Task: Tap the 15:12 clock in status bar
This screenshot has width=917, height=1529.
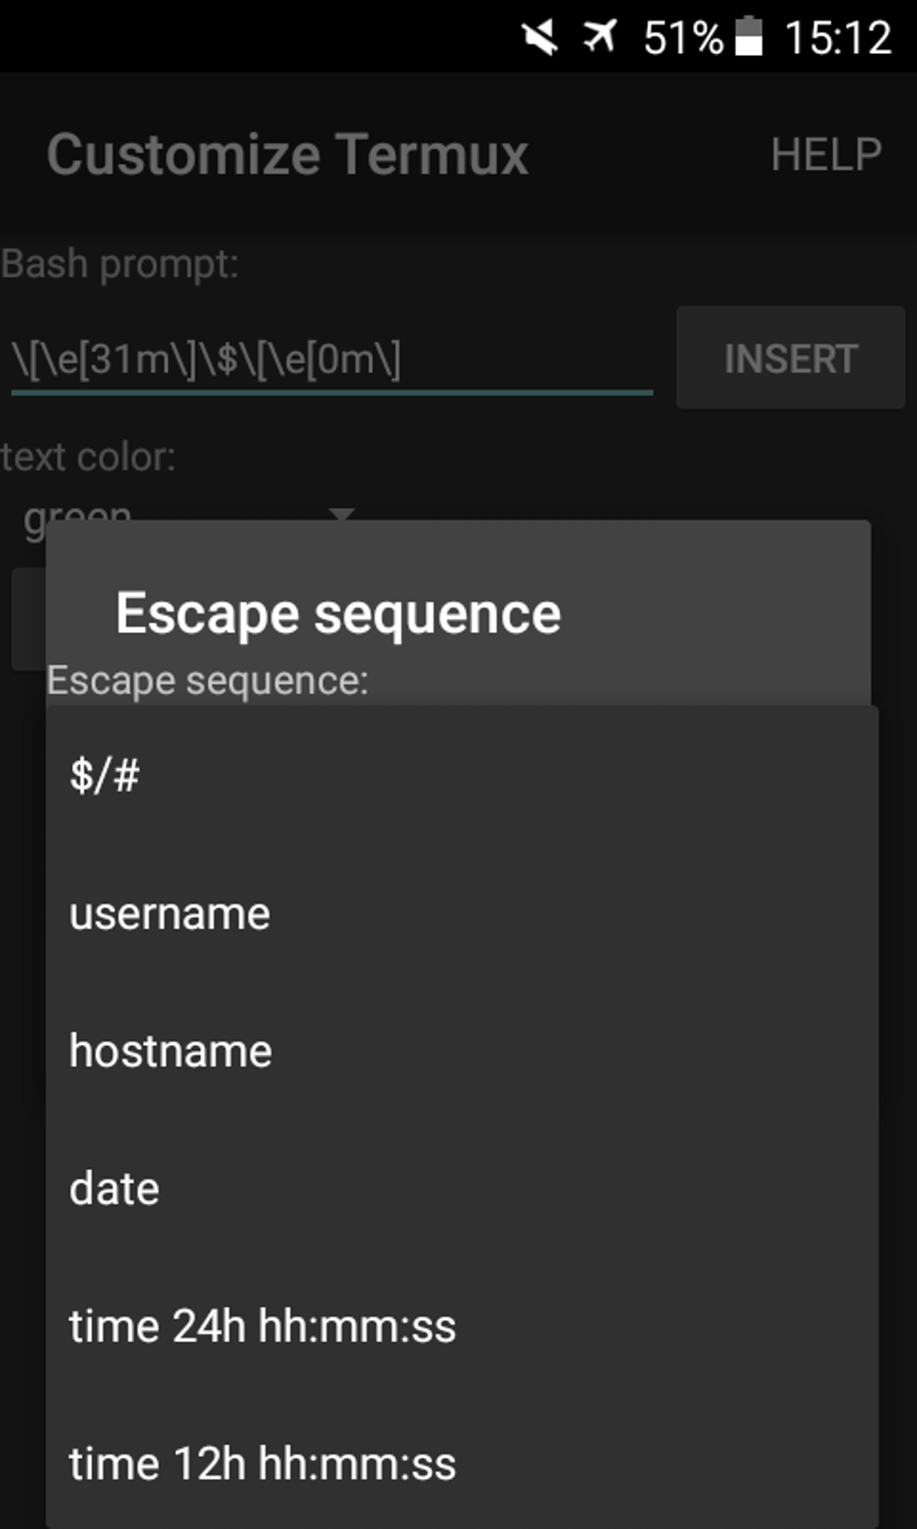Action: point(838,38)
